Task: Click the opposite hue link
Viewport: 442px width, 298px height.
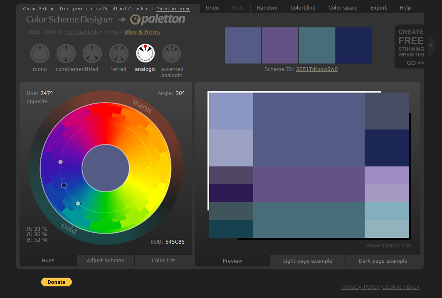Action: (x=37, y=102)
